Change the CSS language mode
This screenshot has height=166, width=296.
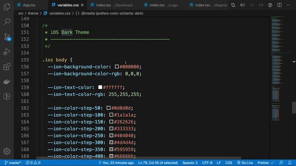[228, 163]
